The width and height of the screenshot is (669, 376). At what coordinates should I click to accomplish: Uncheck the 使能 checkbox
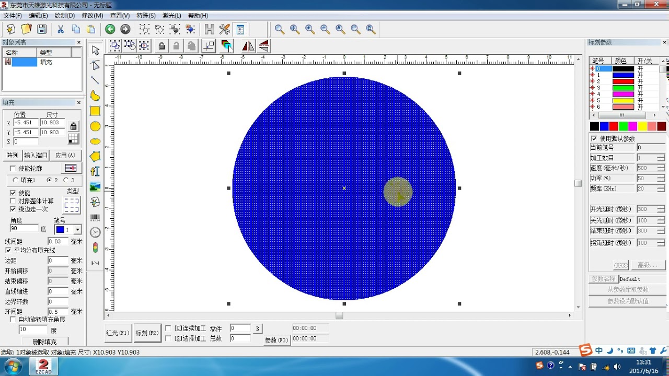[13, 193]
